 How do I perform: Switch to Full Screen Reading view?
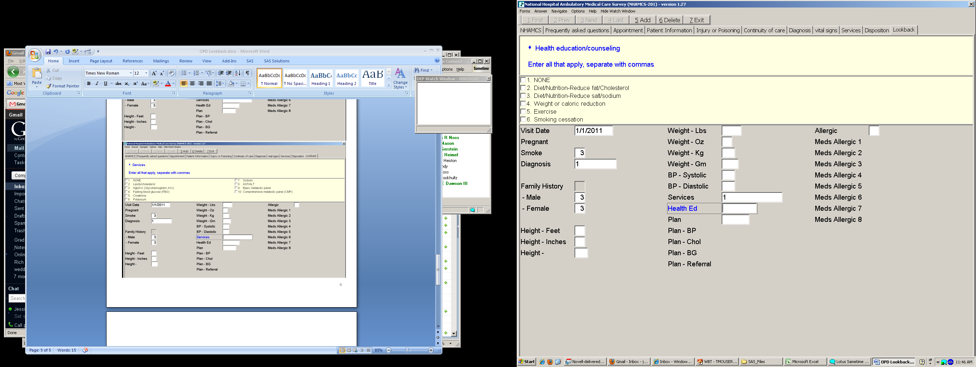coord(349,351)
